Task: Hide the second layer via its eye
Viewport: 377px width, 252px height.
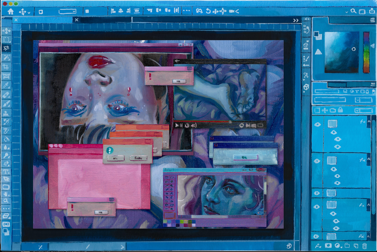Action: [317, 161]
